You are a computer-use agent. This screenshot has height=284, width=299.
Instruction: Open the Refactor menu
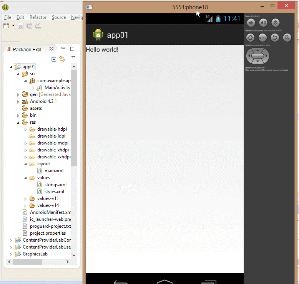point(38,17)
